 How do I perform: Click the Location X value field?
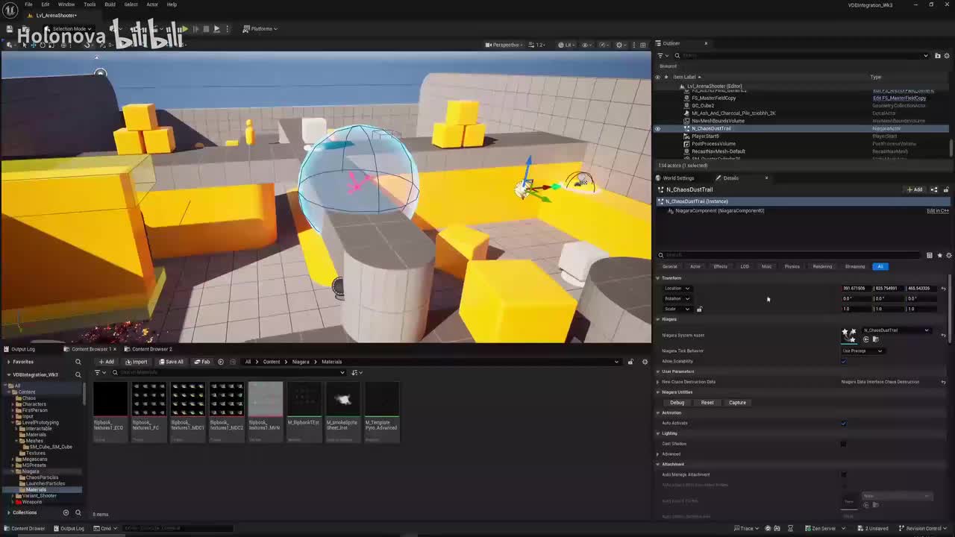[855, 289]
